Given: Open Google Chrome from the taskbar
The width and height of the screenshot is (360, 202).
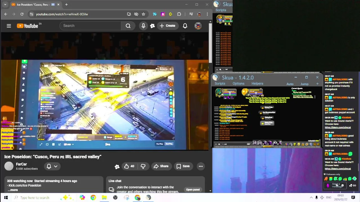Looking at the screenshot, I should pyautogui.click(x=93, y=198).
